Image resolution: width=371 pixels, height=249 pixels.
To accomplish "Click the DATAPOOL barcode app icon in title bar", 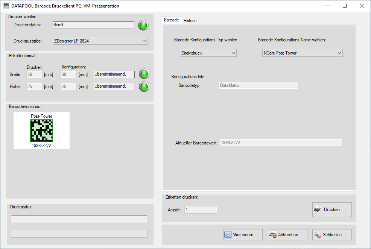I will 6,6.
